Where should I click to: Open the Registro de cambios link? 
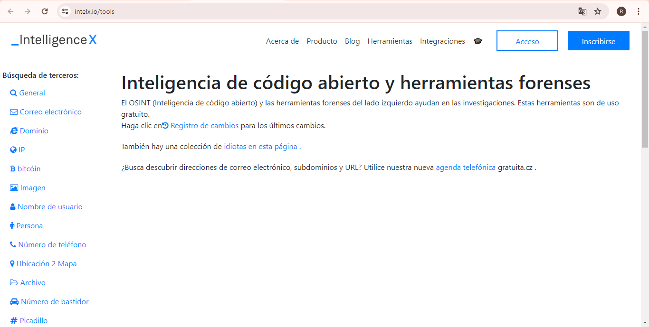point(204,125)
